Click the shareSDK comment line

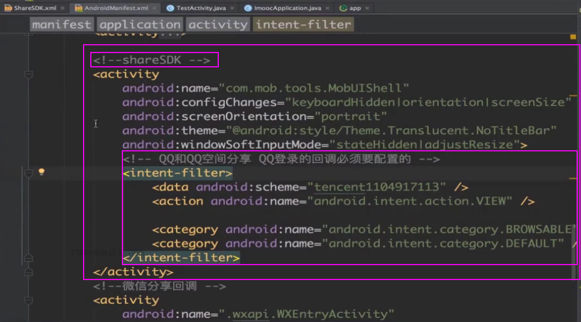click(x=152, y=60)
